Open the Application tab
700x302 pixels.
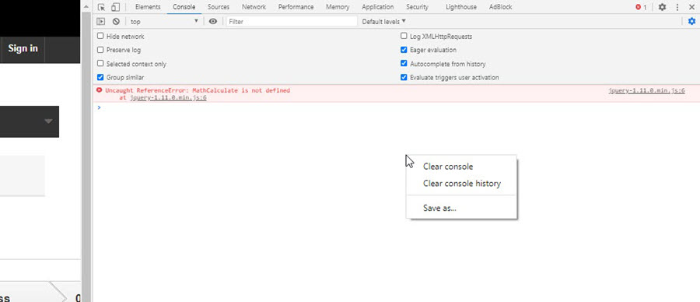[378, 7]
